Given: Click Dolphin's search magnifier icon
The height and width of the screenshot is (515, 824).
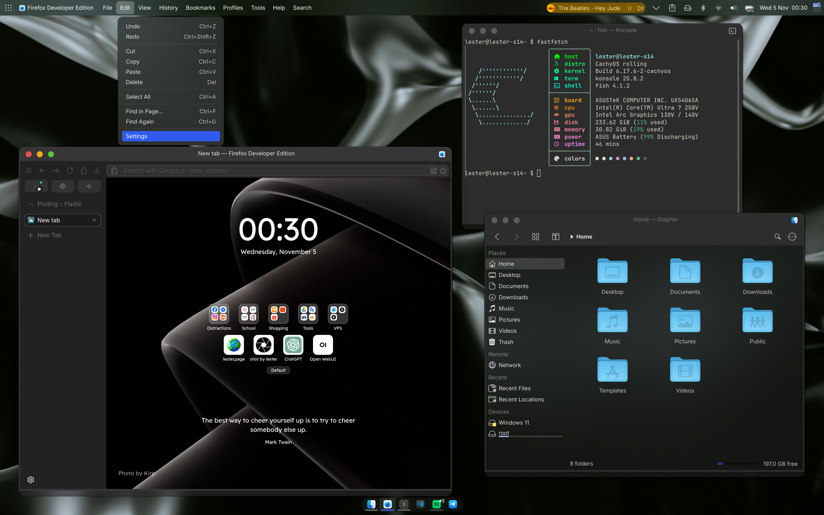Looking at the screenshot, I should (x=777, y=237).
